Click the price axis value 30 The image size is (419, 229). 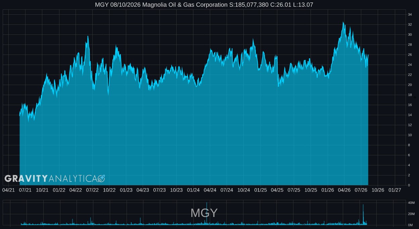pyautogui.click(x=410, y=34)
